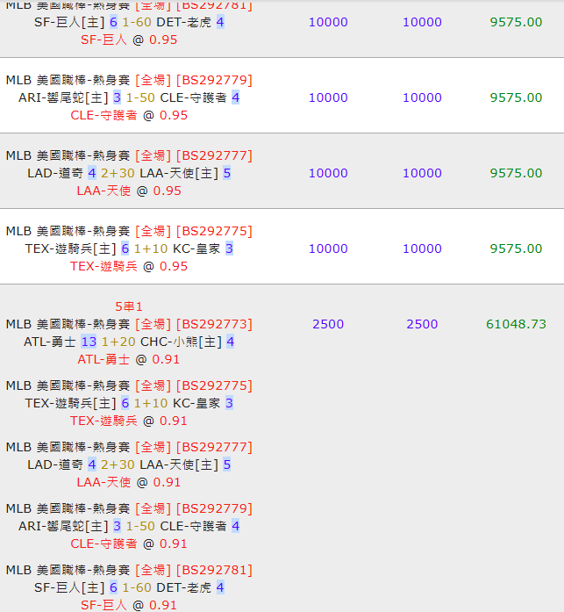Click the highlighted ATL-勇士 score 13
564x612 pixels.
[89, 342]
